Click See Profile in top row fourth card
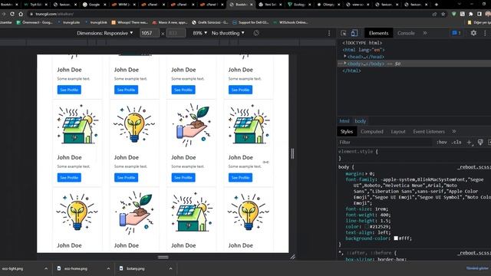The image size is (491, 276). [240, 90]
